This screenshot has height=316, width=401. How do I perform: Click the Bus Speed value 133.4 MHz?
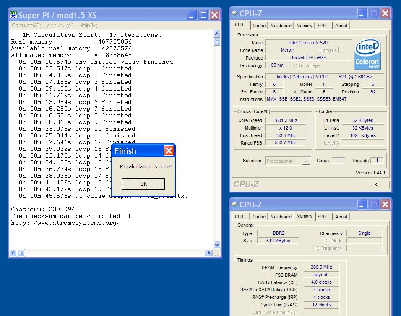[285, 135]
